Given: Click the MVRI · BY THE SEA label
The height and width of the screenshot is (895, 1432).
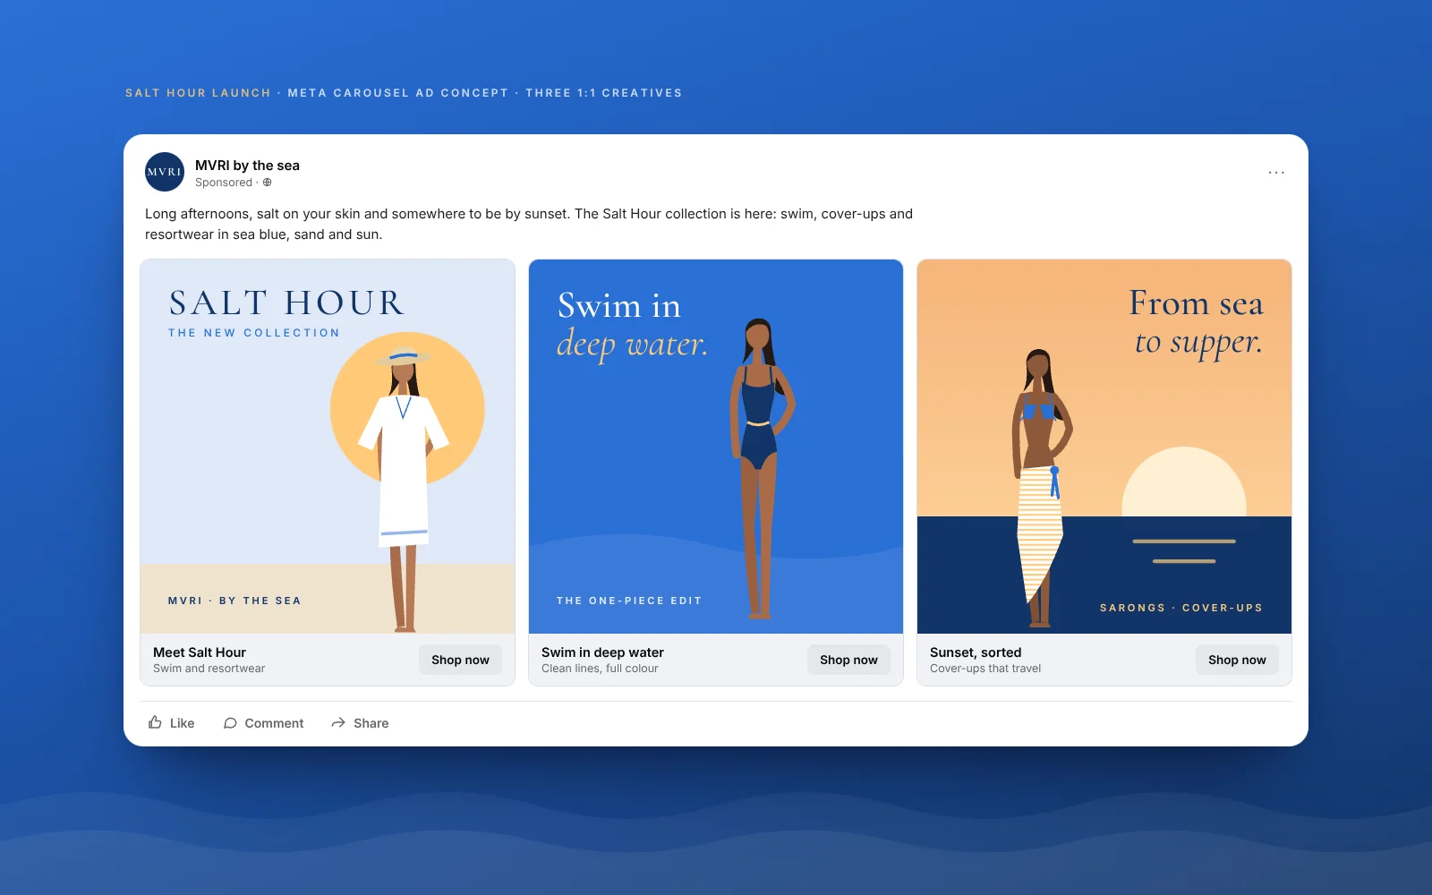Looking at the screenshot, I should (x=234, y=601).
